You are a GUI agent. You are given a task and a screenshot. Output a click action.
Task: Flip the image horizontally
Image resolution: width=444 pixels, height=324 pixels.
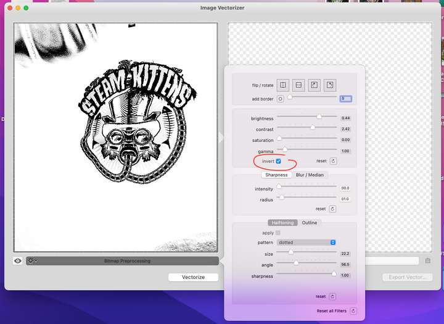coord(283,85)
